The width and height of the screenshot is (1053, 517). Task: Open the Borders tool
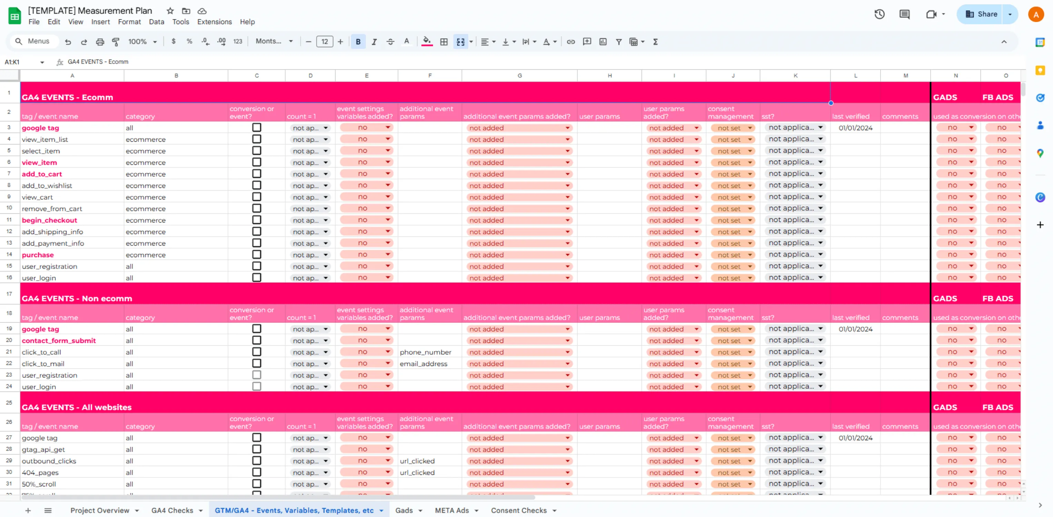(444, 42)
